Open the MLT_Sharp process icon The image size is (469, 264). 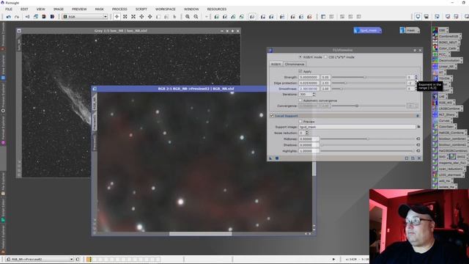(445, 114)
